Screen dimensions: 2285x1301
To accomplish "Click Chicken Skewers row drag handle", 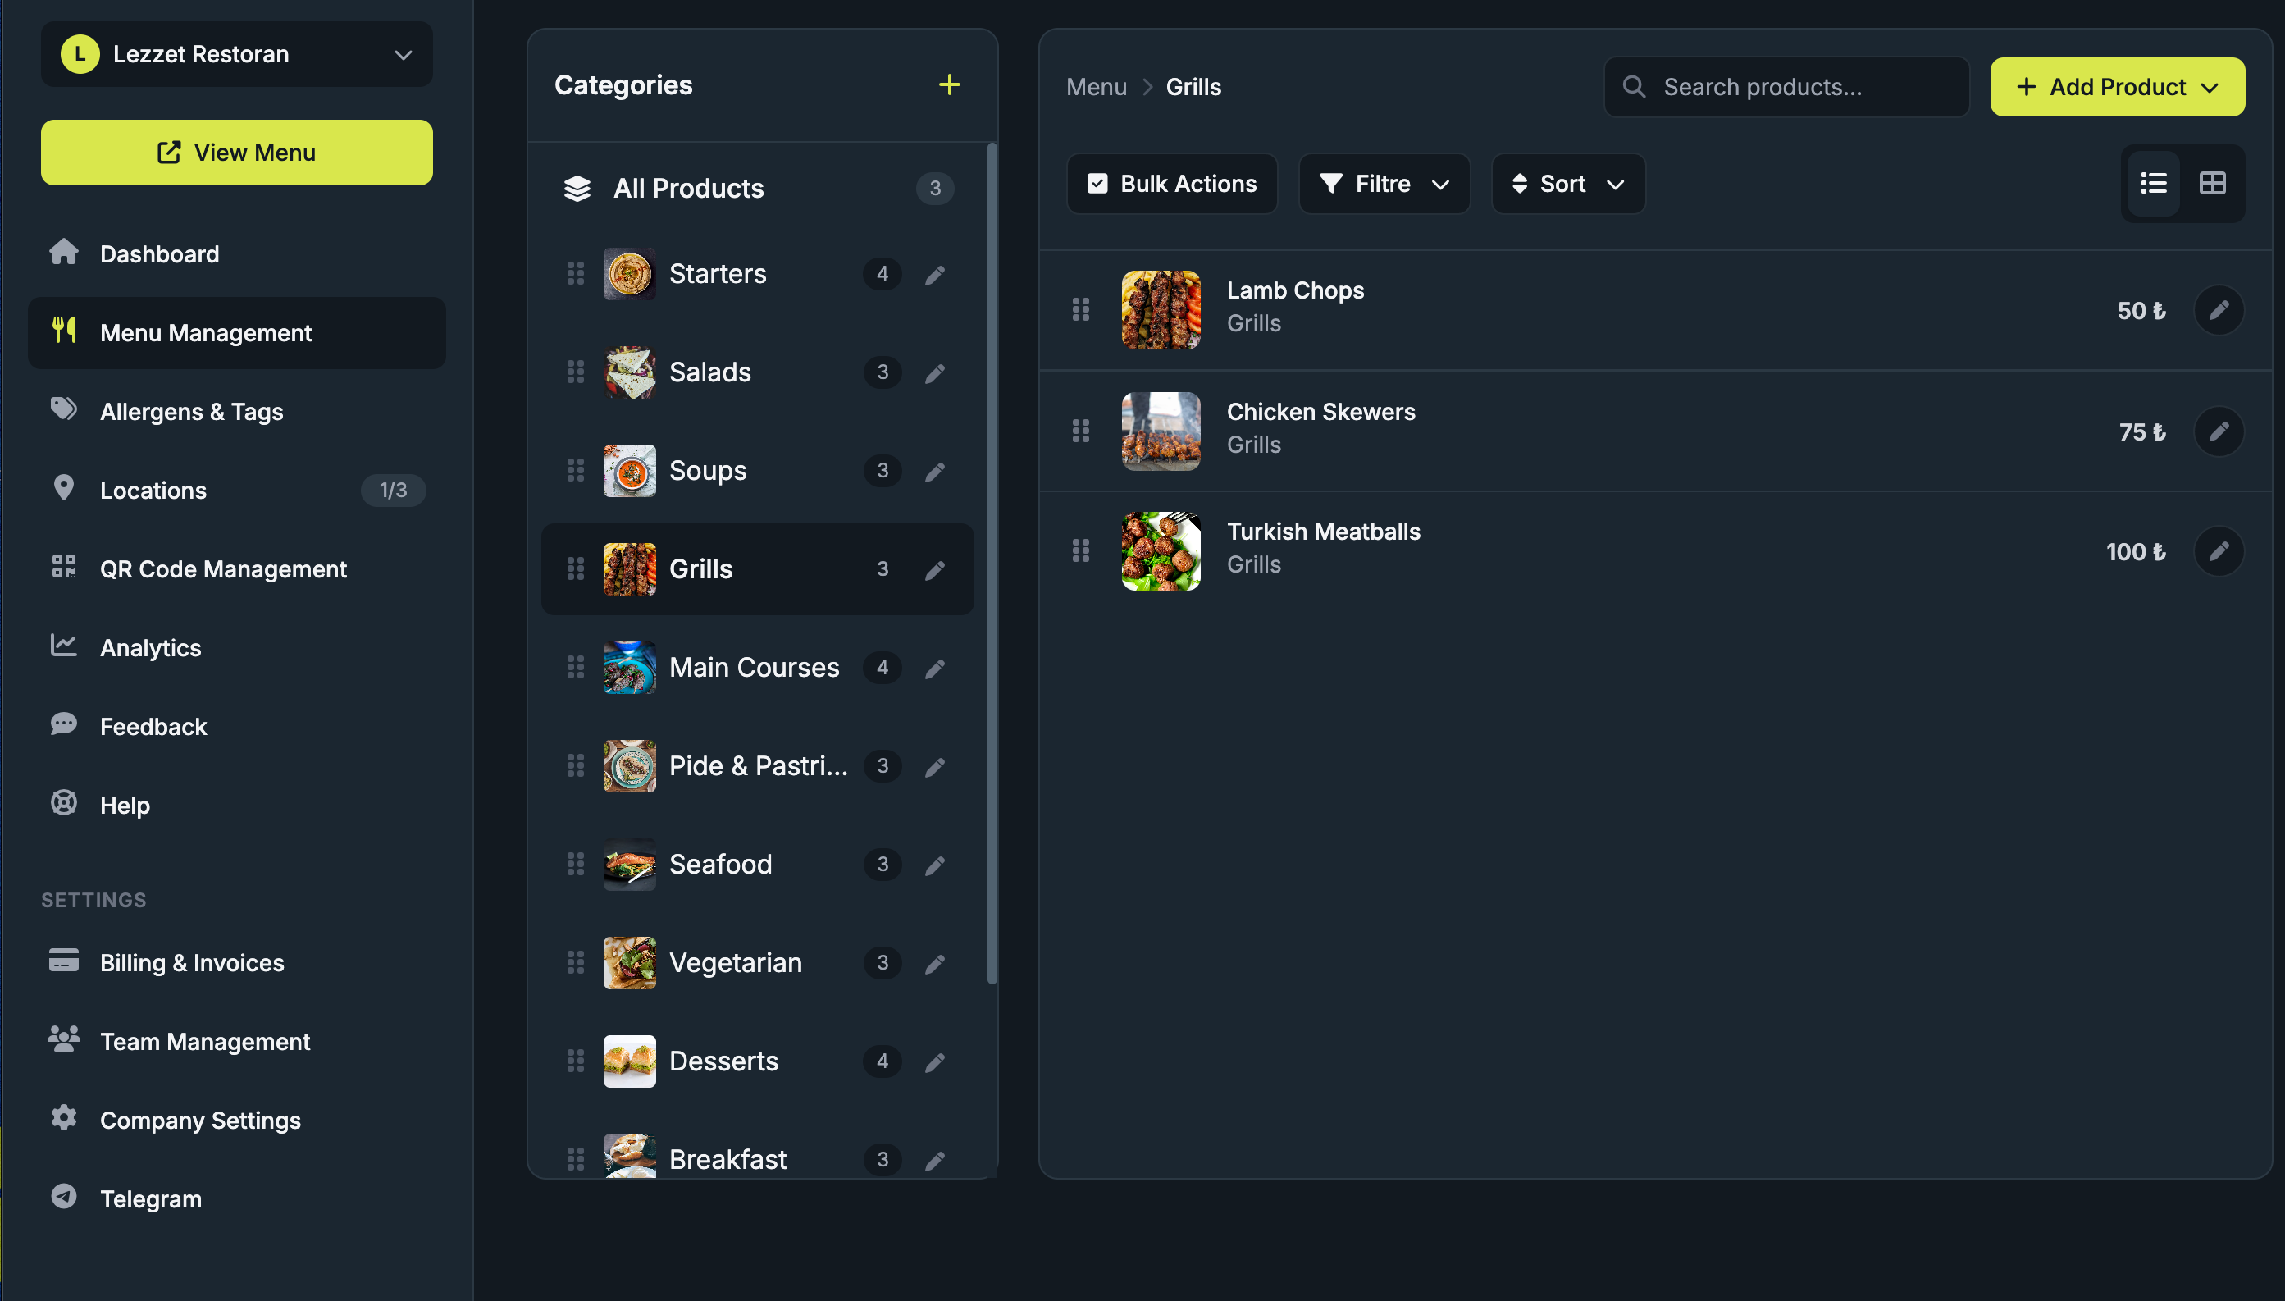I will (1080, 431).
